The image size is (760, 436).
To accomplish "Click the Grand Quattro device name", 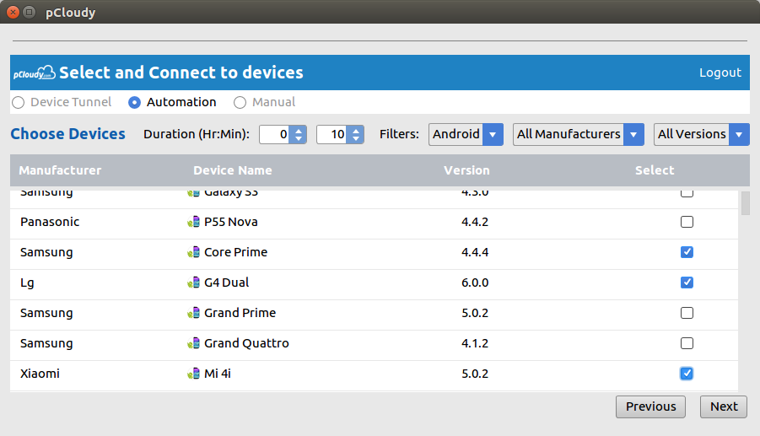I will (246, 343).
